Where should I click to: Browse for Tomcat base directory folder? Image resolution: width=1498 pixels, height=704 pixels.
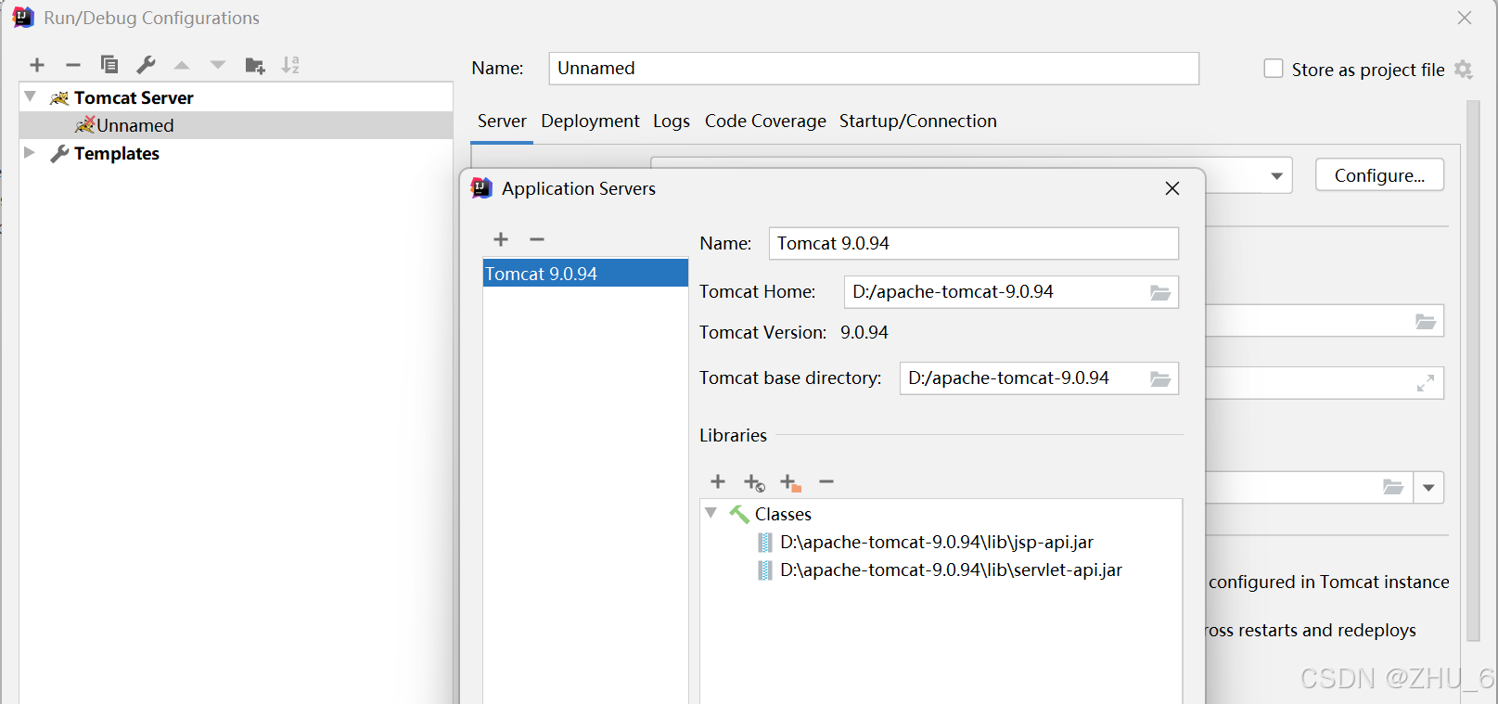point(1160,378)
